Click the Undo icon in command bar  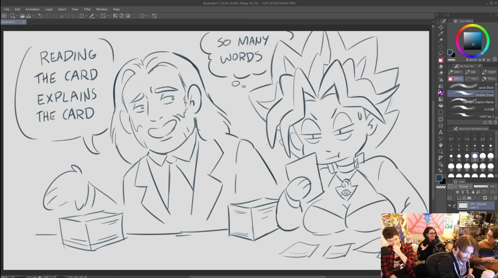(x=40, y=16)
